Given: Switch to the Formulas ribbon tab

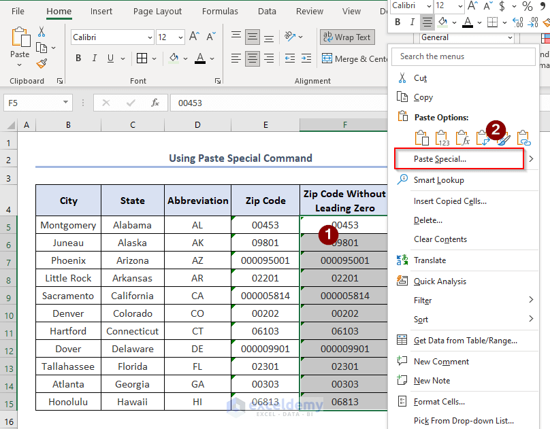Looking at the screenshot, I should click(220, 11).
